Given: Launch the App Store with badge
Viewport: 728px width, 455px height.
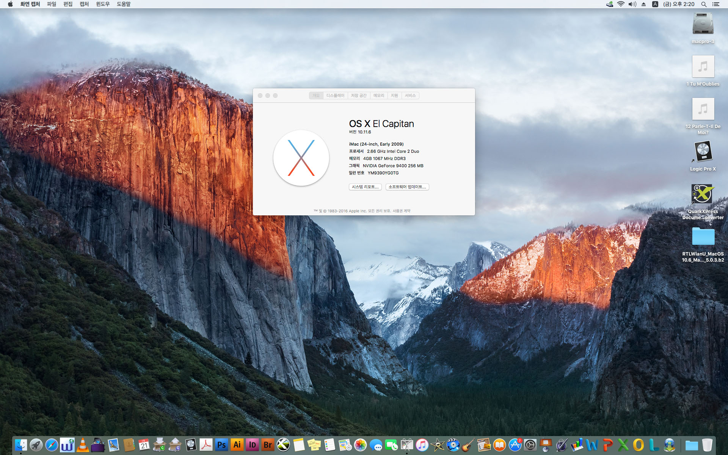Looking at the screenshot, I should pos(515,445).
